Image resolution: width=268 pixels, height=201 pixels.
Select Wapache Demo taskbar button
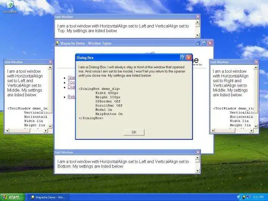[49, 197]
